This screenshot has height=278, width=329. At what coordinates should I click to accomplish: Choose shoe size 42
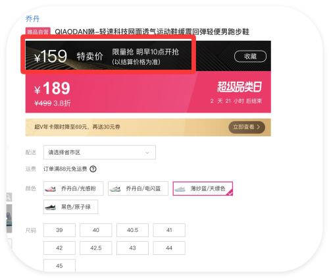pos(59,248)
